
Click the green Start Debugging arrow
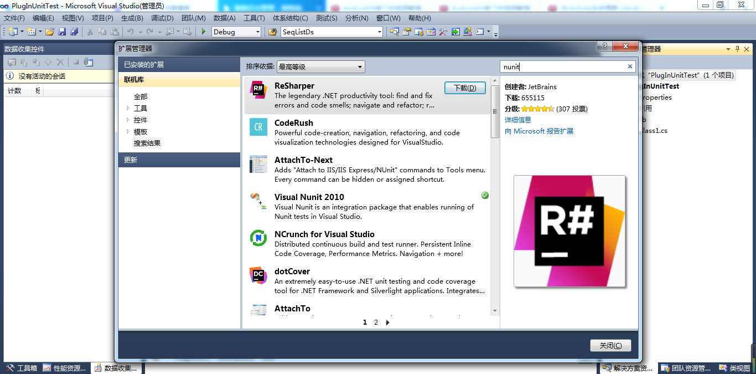click(x=204, y=32)
